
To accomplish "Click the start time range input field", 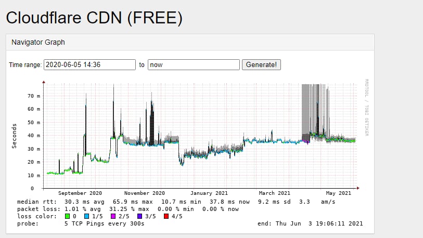I will pyautogui.click(x=89, y=65).
